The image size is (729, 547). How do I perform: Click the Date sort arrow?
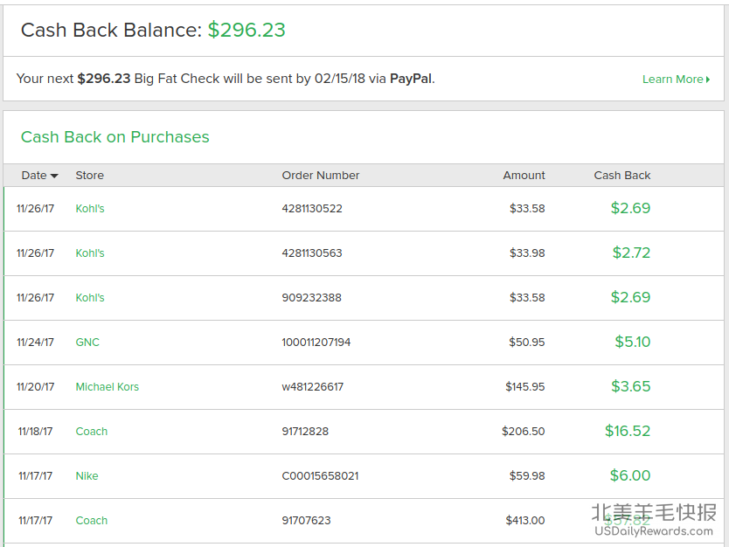(54, 176)
